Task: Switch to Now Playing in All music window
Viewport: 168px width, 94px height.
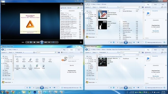Action: [x=164, y=42]
